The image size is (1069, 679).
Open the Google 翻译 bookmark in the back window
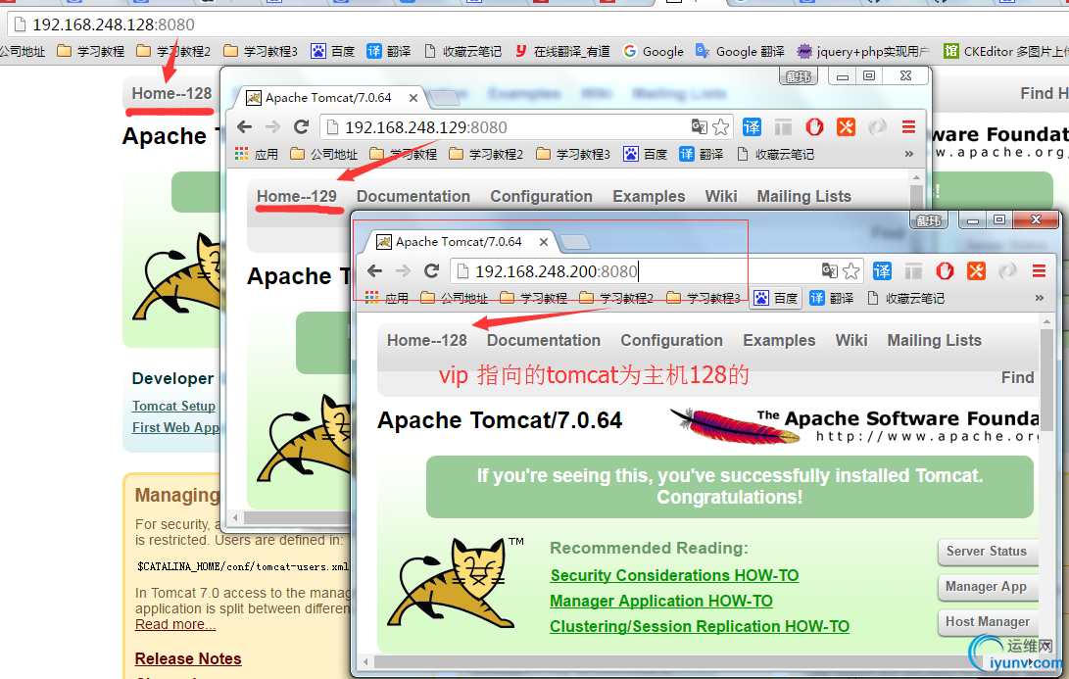740,51
